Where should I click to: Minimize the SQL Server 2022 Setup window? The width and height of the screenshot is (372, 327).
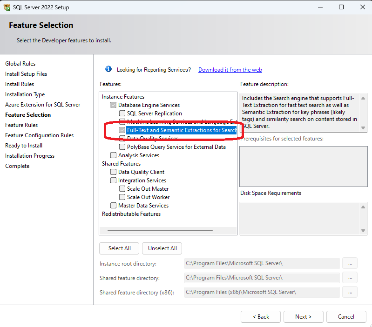(320, 7)
